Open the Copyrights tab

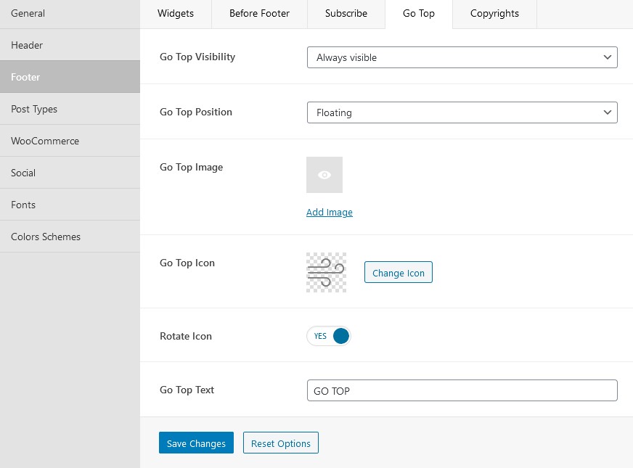494,14
